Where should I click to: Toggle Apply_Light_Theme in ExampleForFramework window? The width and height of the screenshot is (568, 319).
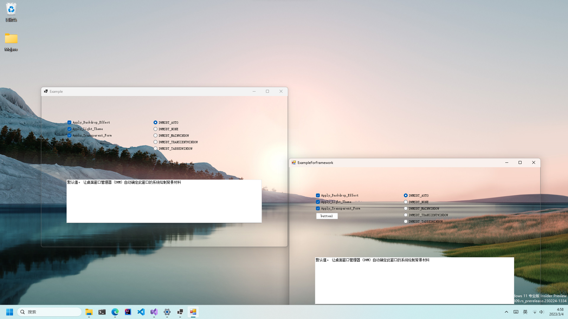(x=318, y=202)
